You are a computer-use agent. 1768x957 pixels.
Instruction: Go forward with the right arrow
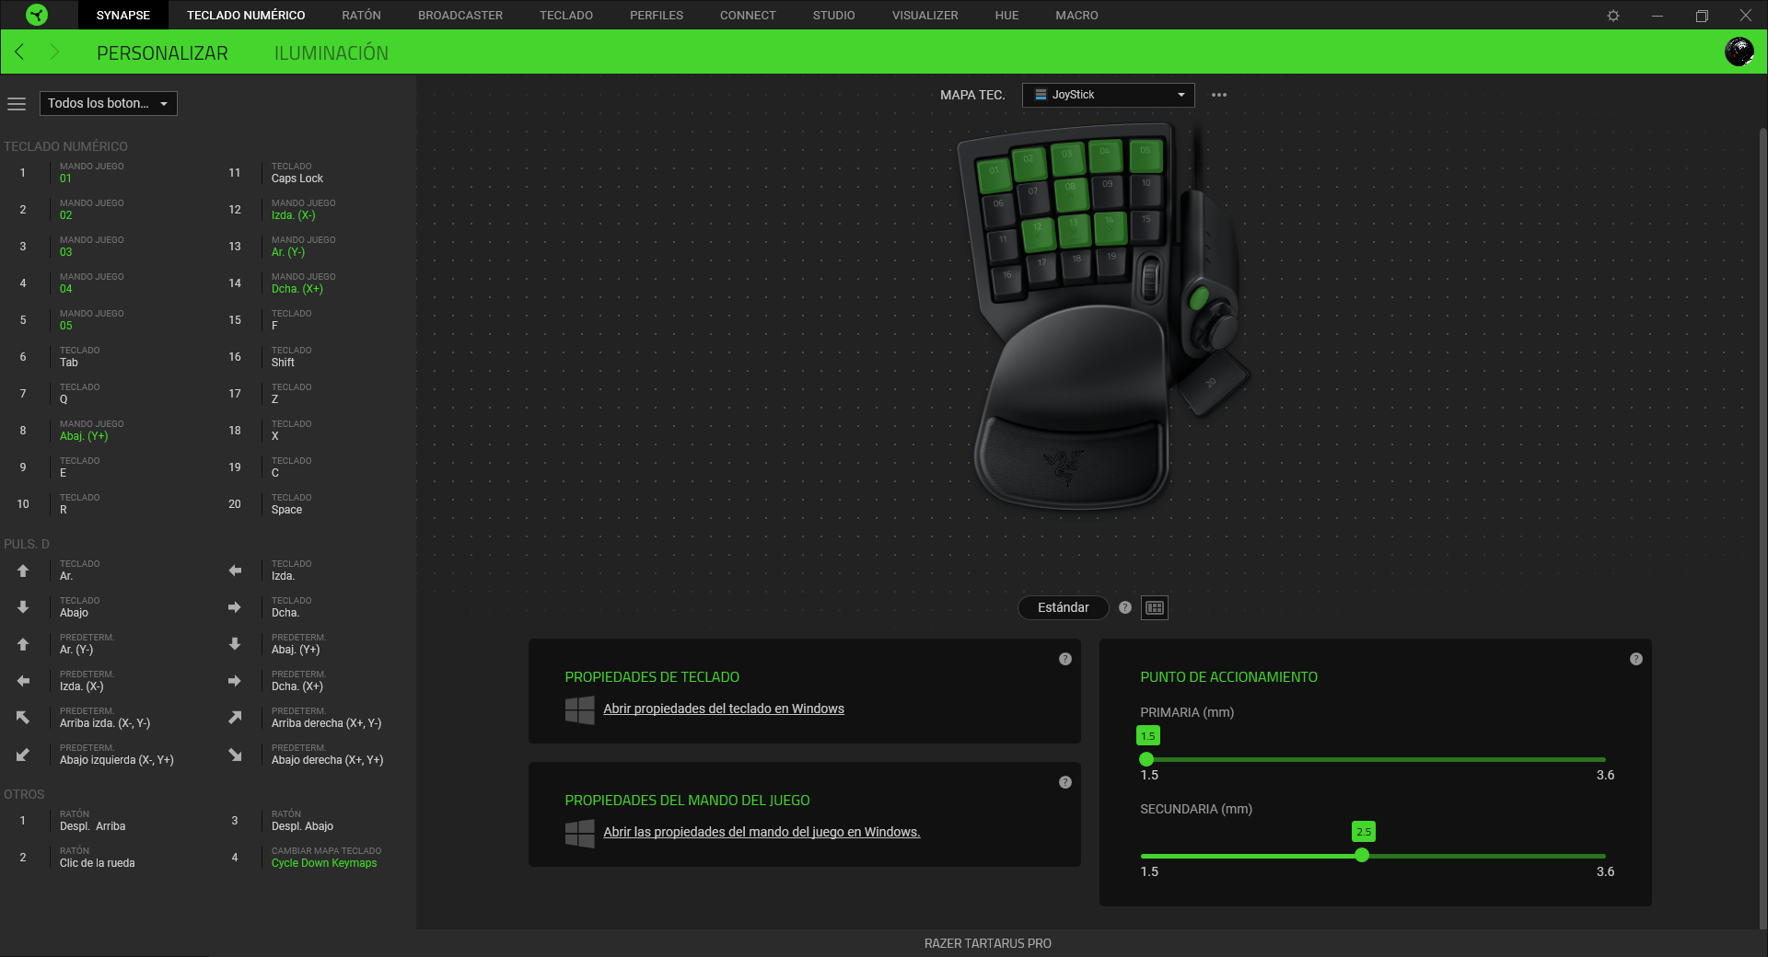pyautogui.click(x=54, y=52)
